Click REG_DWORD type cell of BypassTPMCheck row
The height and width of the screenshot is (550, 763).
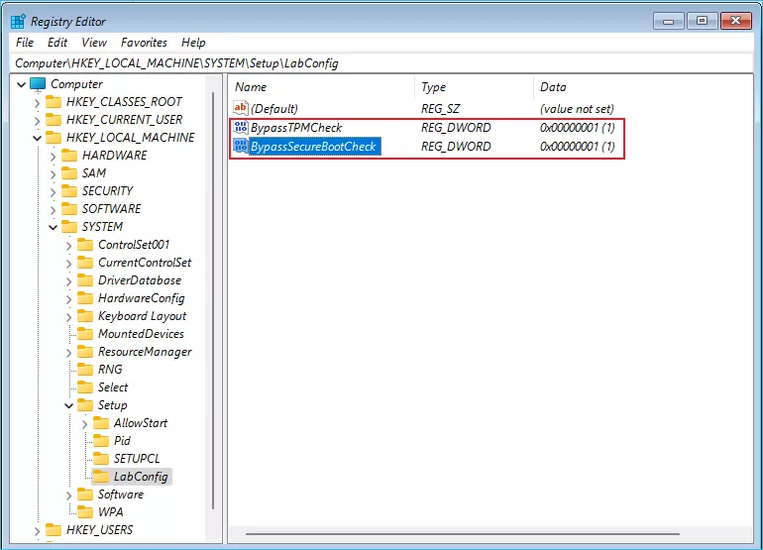(x=456, y=128)
